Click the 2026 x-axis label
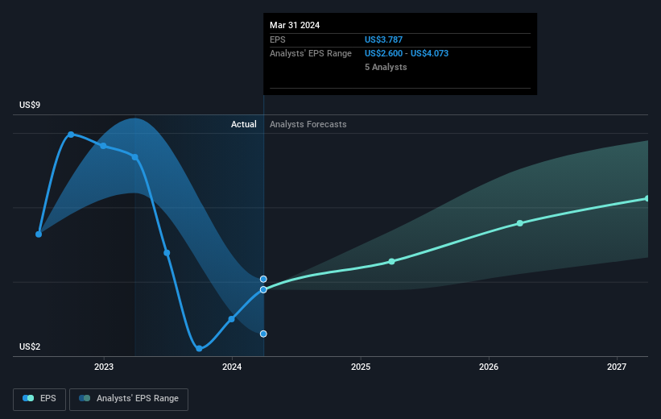Image resolution: width=661 pixels, height=419 pixels. (489, 367)
